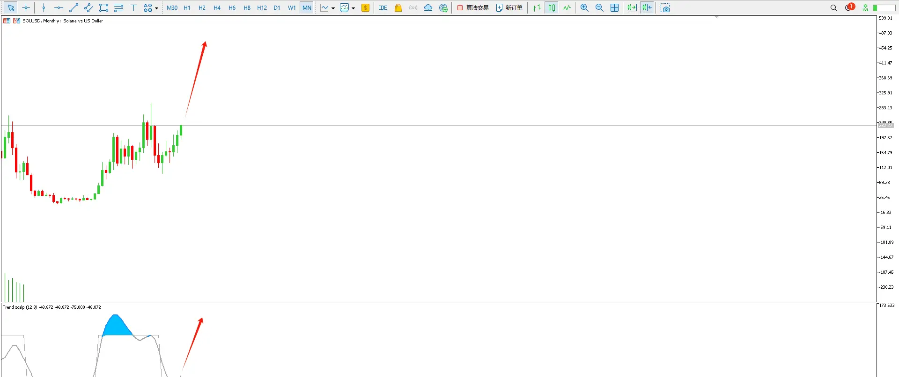Switch chart to H4 timeframe
The width and height of the screenshot is (899, 377).
click(217, 7)
